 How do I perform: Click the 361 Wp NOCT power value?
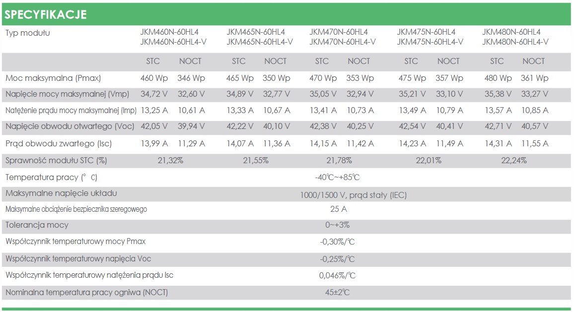(534, 78)
